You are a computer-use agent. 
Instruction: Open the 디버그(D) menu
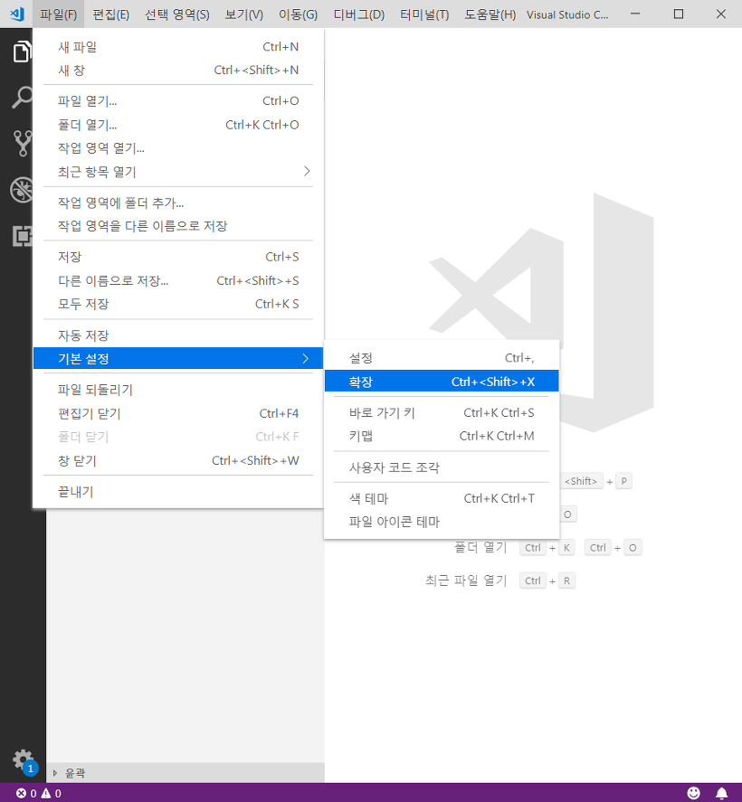click(358, 14)
